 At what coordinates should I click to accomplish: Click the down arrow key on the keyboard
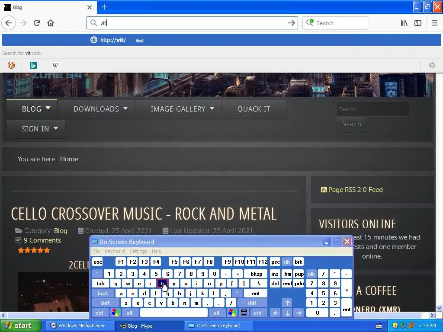[287, 313]
